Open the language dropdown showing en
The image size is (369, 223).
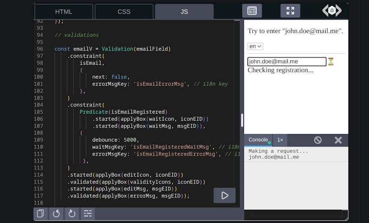255,46
